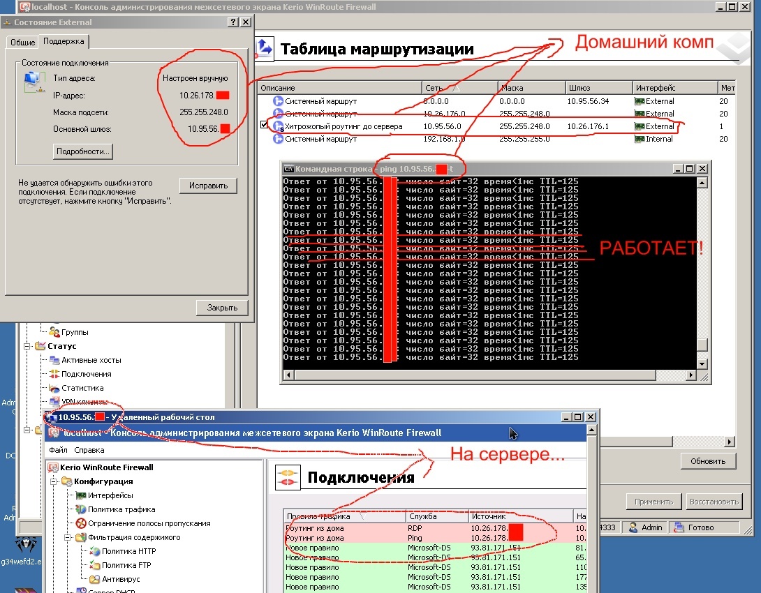The height and width of the screenshot is (593, 761).
Task: Click gateway cell 10.95.56.34
Action: (x=588, y=101)
